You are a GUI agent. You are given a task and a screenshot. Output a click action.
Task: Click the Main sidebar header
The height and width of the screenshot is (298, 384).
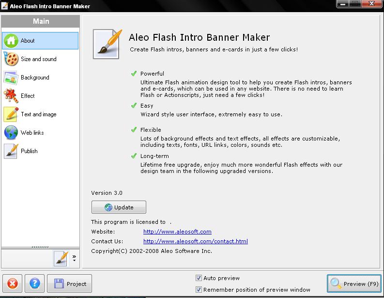40,21
